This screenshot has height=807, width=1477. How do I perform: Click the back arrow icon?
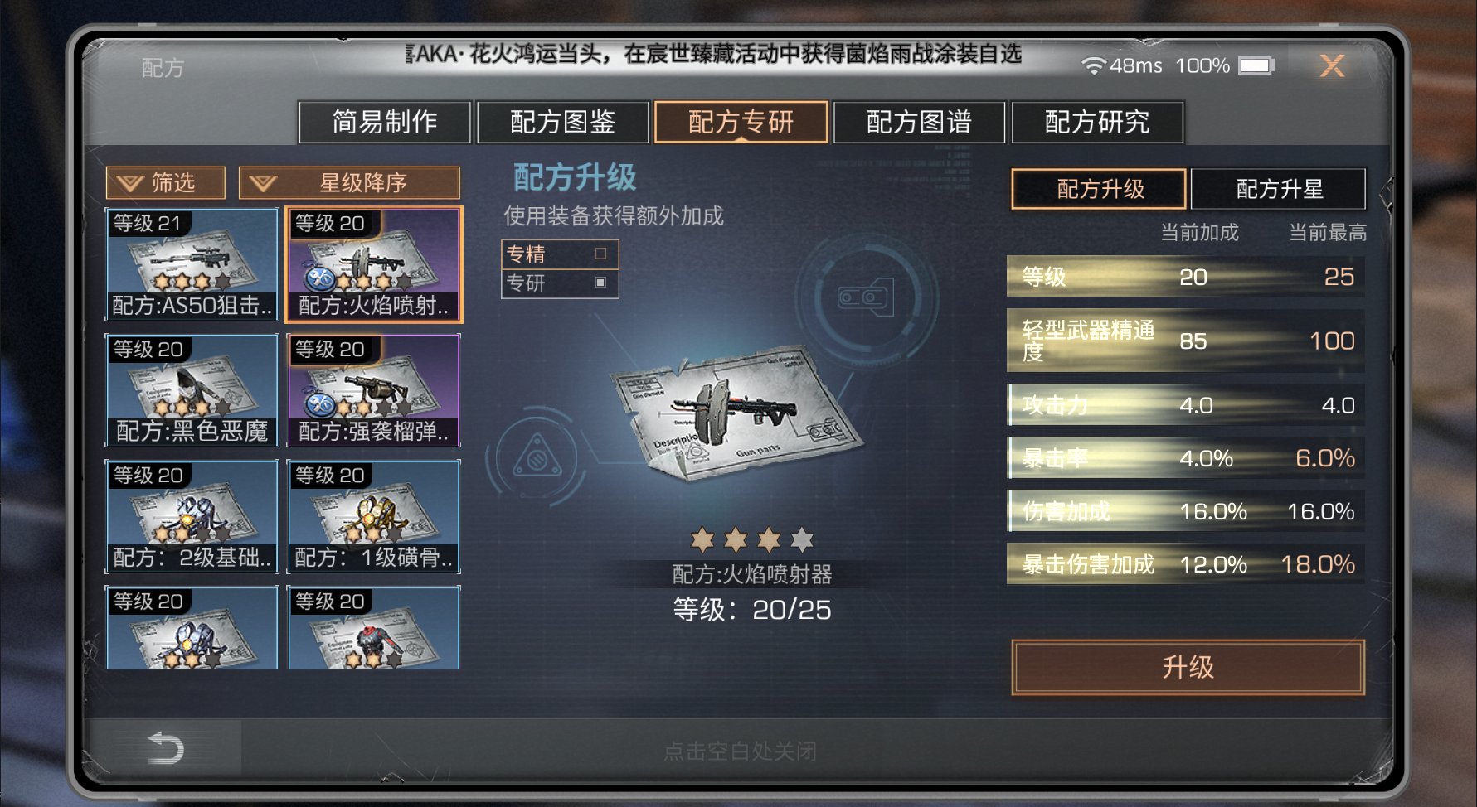click(165, 748)
